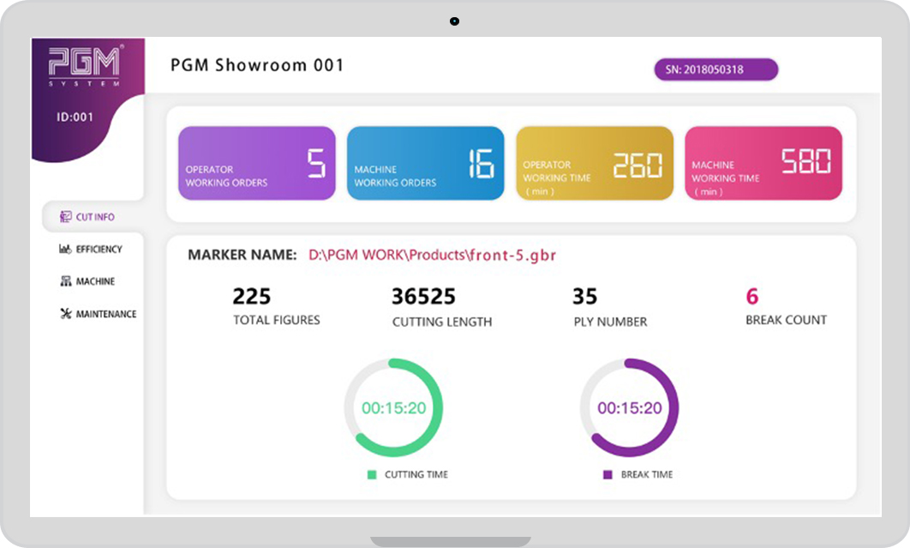Image resolution: width=910 pixels, height=548 pixels.
Task: Click the Efficiency chart icon
Action: click(x=65, y=249)
